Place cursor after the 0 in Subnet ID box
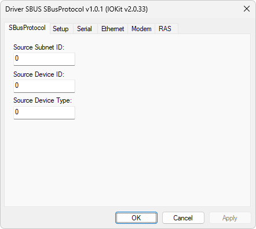The height and width of the screenshot is (229, 256). pyautogui.click(x=19, y=58)
